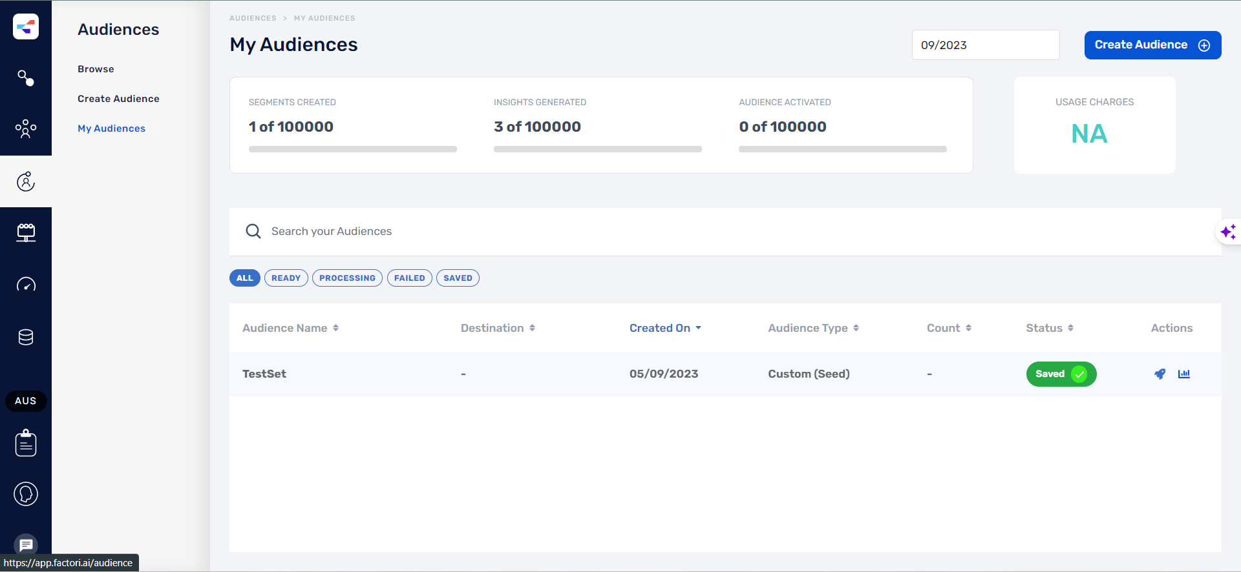The image size is (1241, 572).
Task: Open the billboard sidebar icon
Action: pyautogui.click(x=26, y=232)
